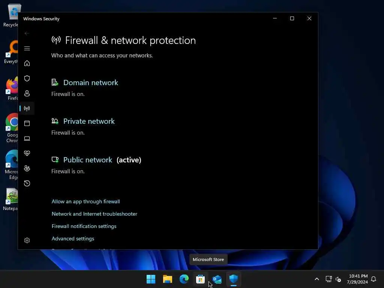
Task: Click the network status tray icon
Action: [328, 279]
